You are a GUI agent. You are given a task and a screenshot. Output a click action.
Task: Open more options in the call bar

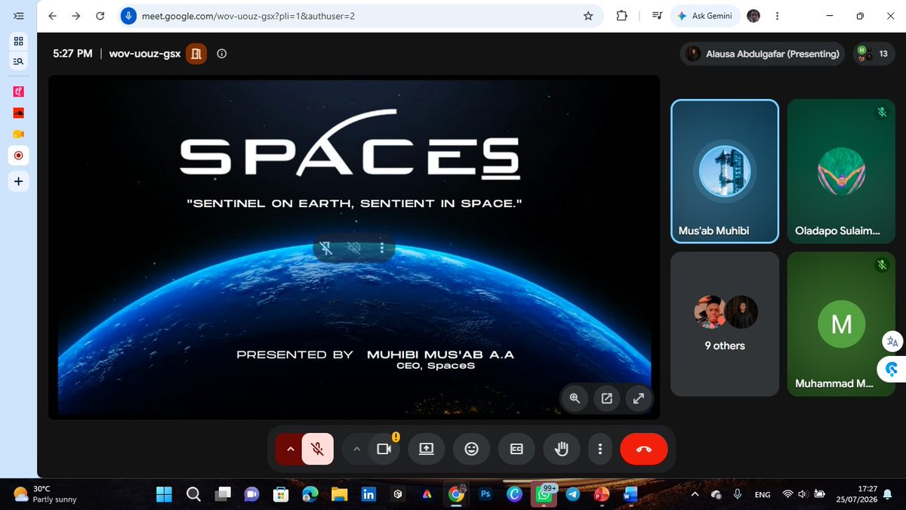pyautogui.click(x=600, y=449)
